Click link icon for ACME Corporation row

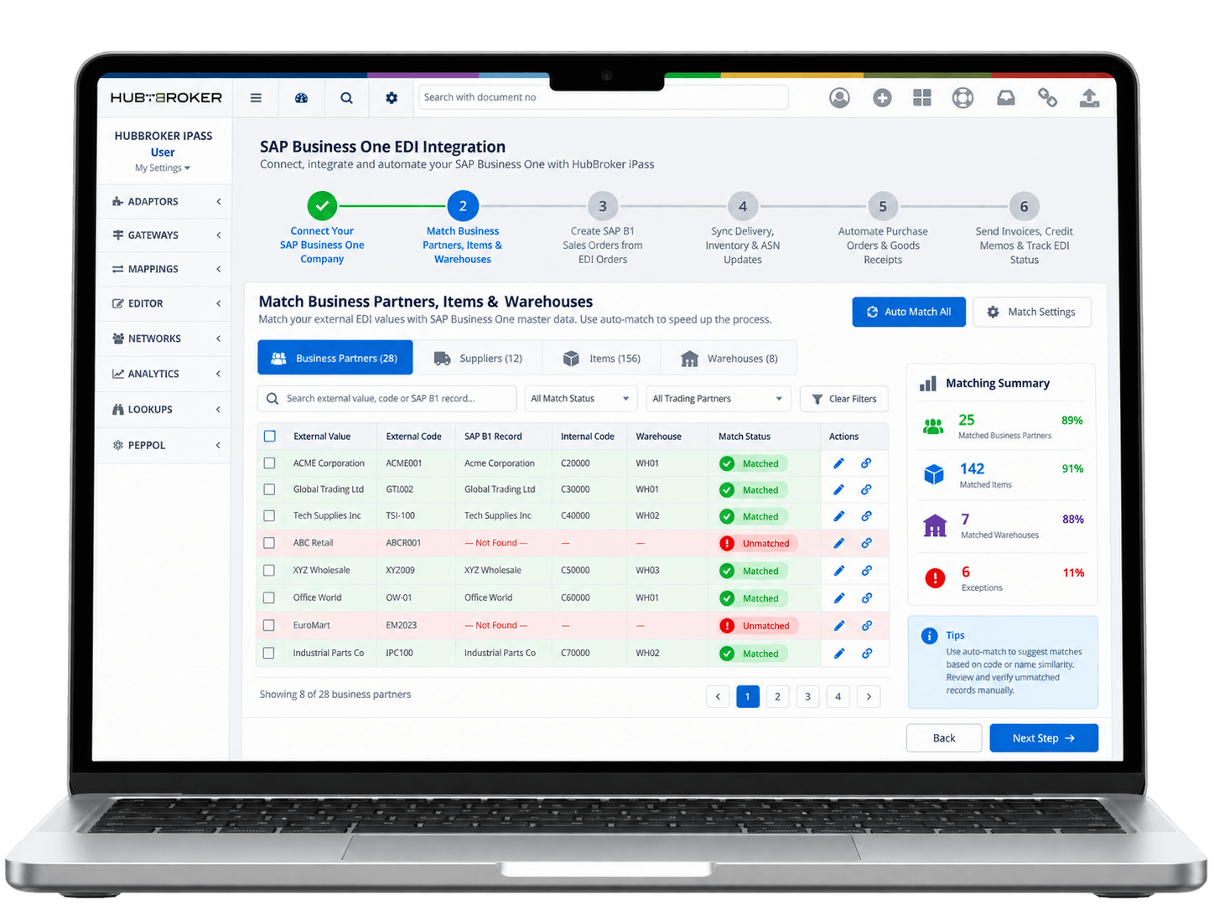point(866,463)
